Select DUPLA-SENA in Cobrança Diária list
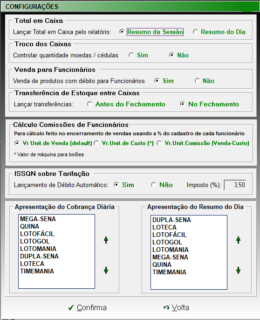This screenshot has height=320, width=260. click(x=56, y=256)
